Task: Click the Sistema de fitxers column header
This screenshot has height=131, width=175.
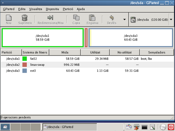Action: tap(35, 52)
